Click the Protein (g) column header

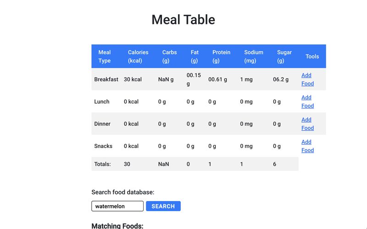222,56
